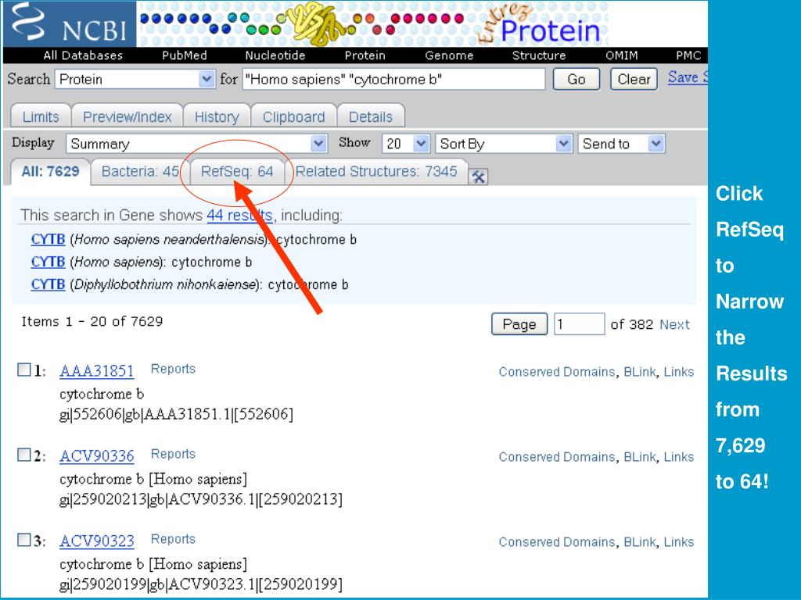Screen dimensions: 801x600
Task: Open the Search database dropdown showing Protein
Action: (135, 79)
